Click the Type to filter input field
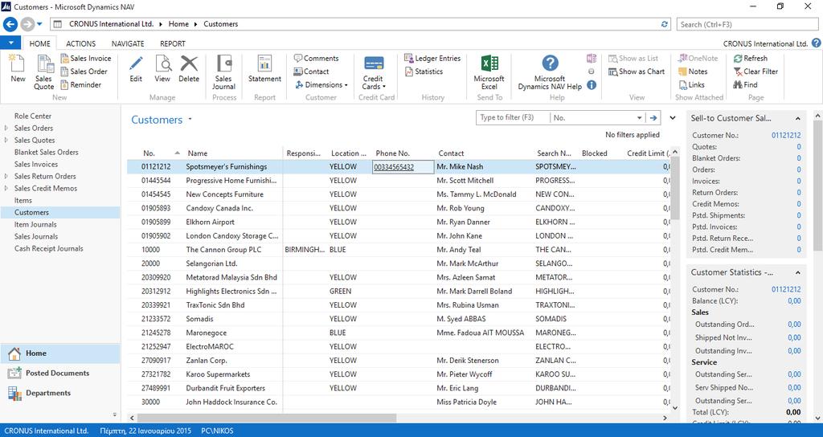 pyautogui.click(x=512, y=117)
